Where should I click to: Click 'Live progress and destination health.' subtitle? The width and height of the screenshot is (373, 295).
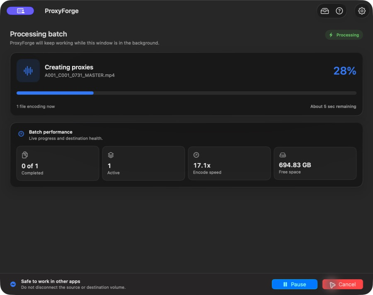(x=66, y=138)
